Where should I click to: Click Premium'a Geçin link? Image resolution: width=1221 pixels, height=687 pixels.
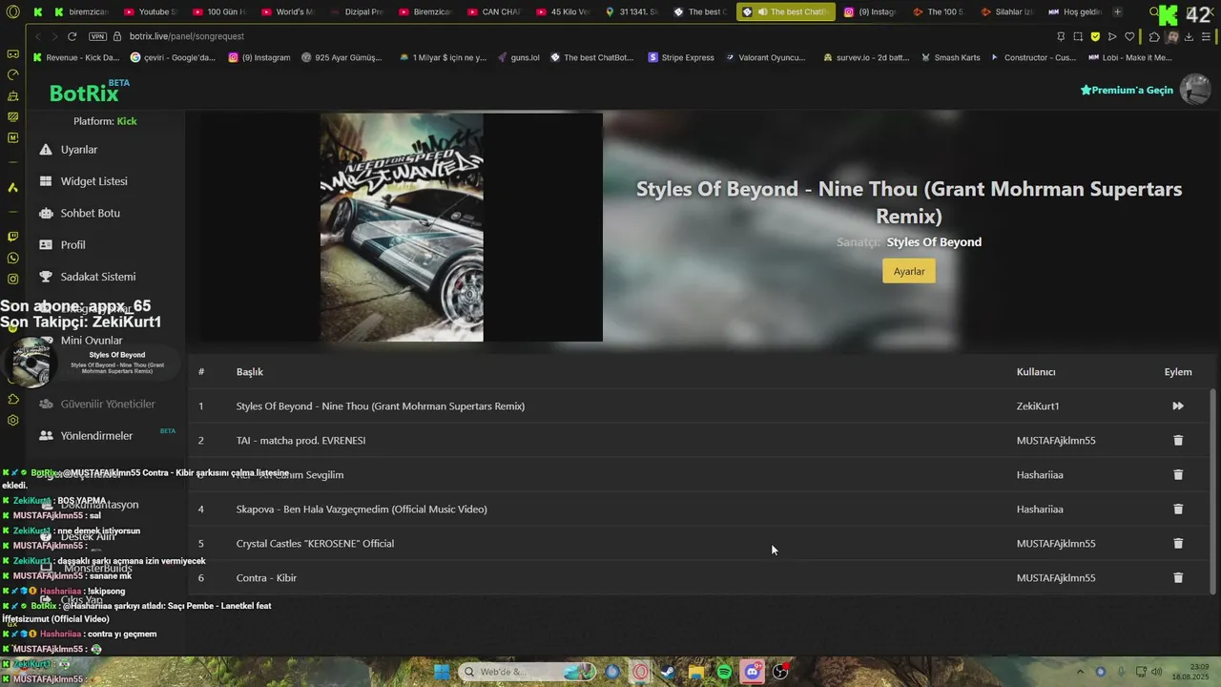pyautogui.click(x=1127, y=90)
